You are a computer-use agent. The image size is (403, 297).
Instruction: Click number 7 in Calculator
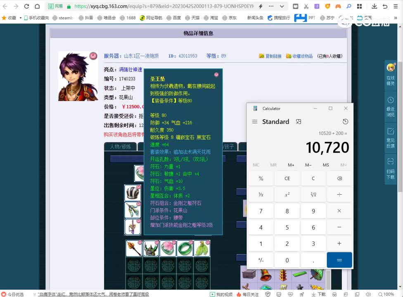[261, 211]
